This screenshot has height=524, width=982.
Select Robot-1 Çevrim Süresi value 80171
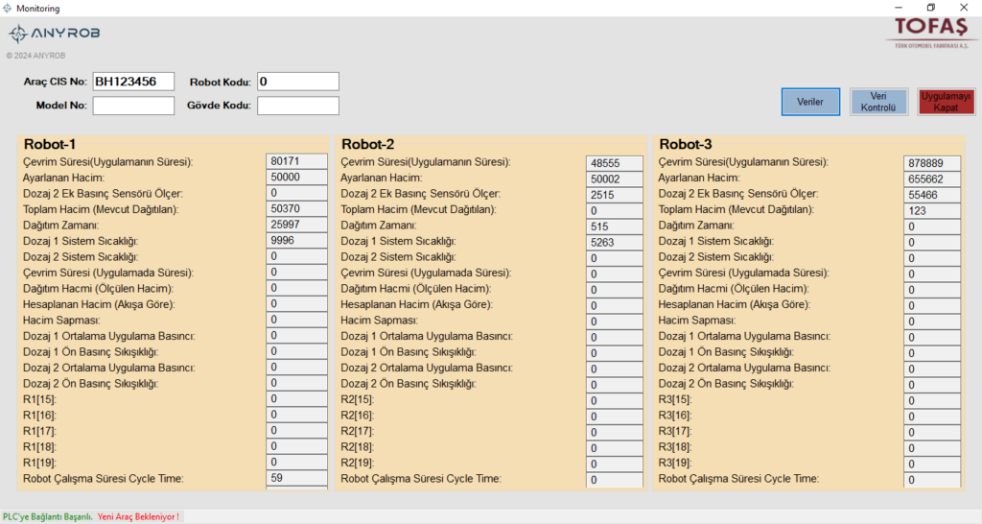296,161
